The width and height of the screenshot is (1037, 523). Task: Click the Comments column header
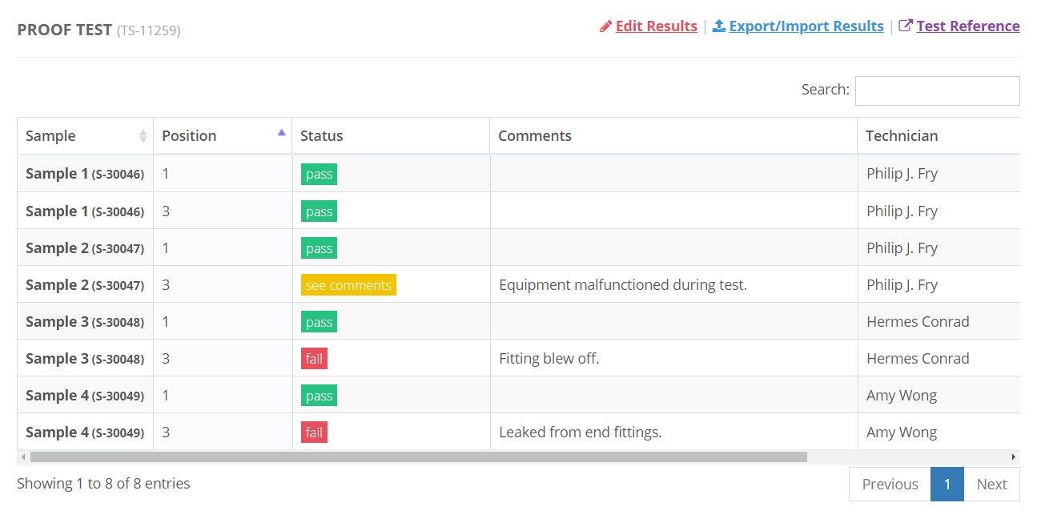[534, 136]
